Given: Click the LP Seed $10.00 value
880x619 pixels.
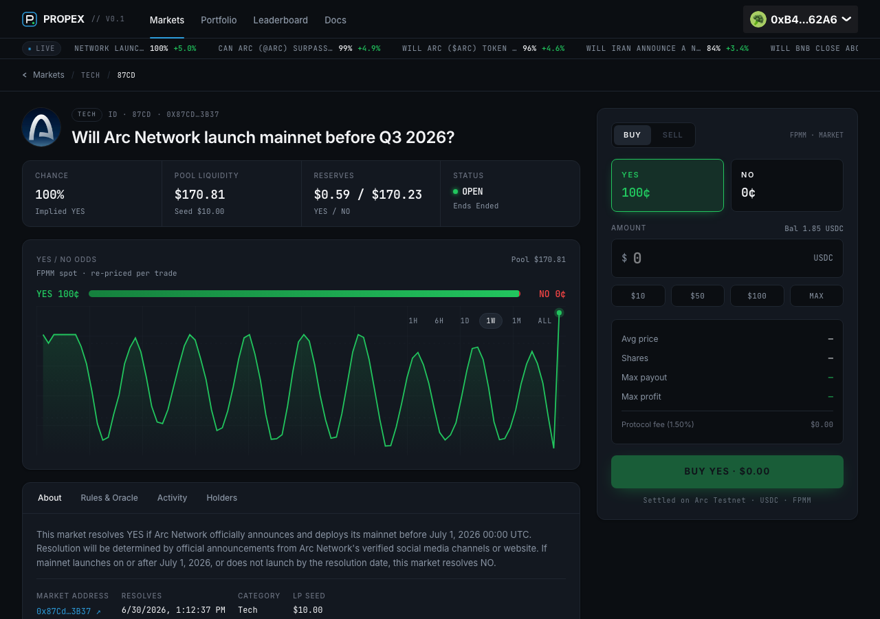Looking at the screenshot, I should click(x=307, y=611).
